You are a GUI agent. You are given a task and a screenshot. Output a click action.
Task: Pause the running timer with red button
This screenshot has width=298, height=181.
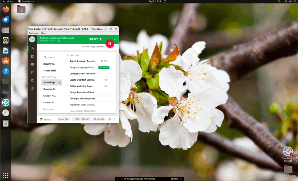point(110,44)
